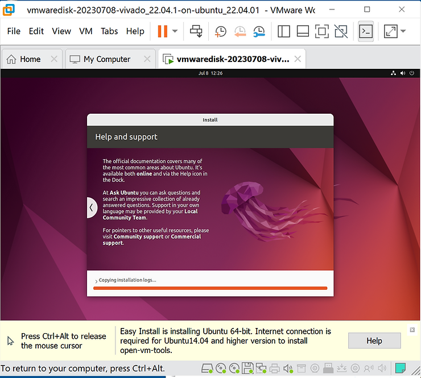Click the network adapter status icon
The height and width of the screenshot is (378, 421).
point(261,368)
